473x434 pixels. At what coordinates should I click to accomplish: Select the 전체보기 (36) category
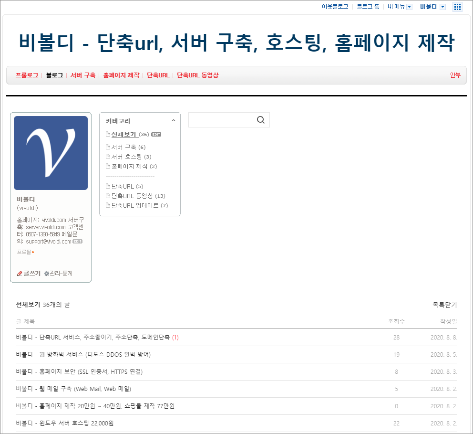pos(130,134)
